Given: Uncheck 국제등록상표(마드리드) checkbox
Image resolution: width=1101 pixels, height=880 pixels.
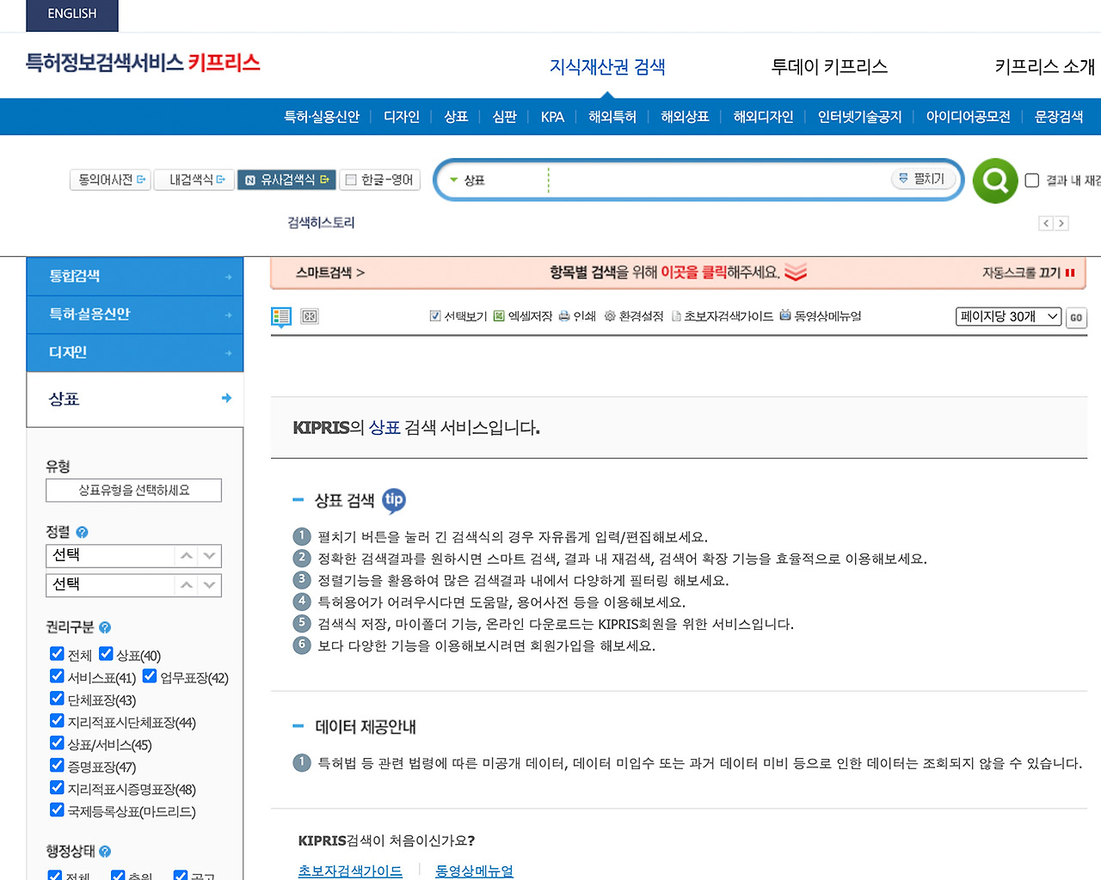Looking at the screenshot, I should (57, 810).
